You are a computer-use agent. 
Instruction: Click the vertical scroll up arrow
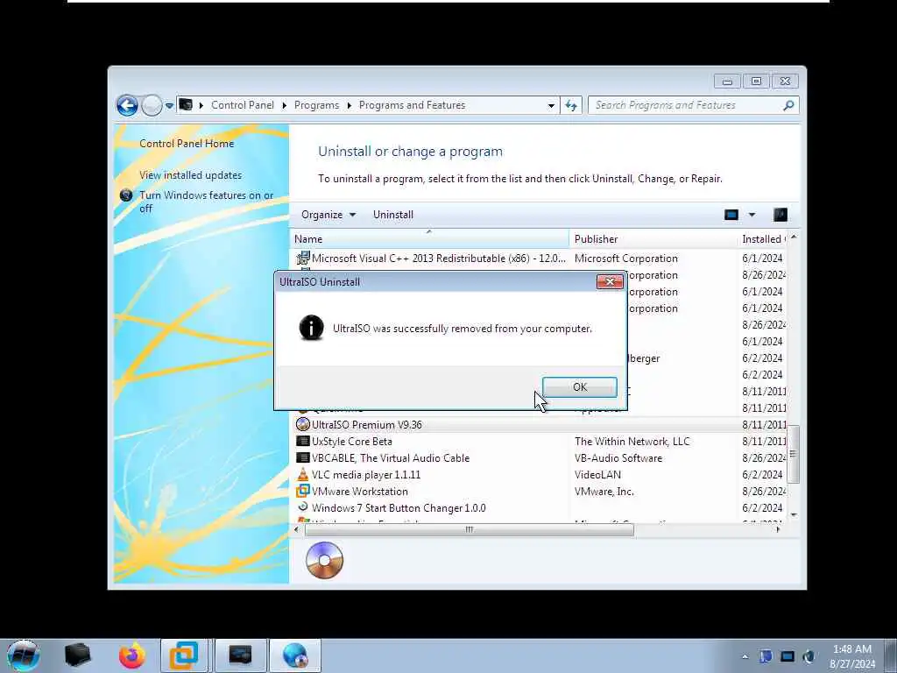point(794,237)
